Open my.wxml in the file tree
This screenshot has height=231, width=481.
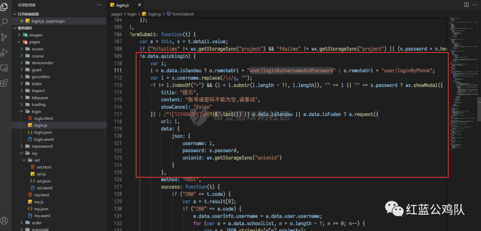point(42,216)
